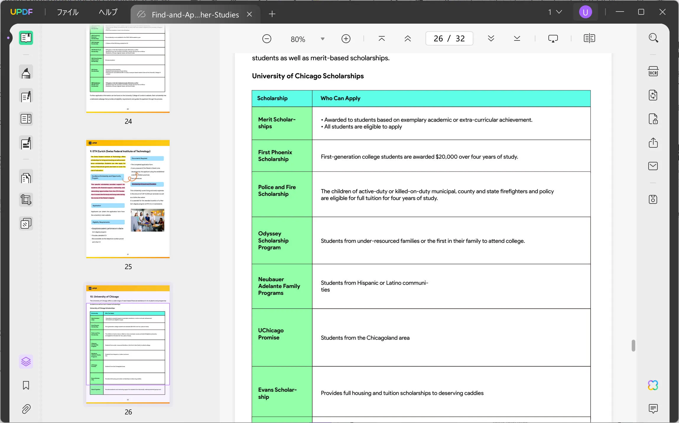Jump to the last page
Viewport: 679px width, 423px height.
click(x=517, y=38)
